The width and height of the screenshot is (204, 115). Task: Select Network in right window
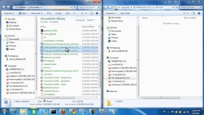pos(113,91)
